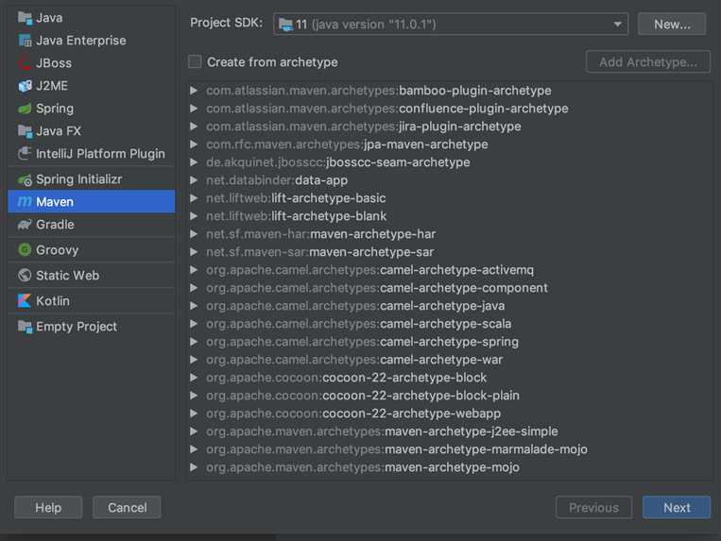This screenshot has height=541, width=721.
Task: Click the Spring leaf icon
Action: (x=25, y=109)
